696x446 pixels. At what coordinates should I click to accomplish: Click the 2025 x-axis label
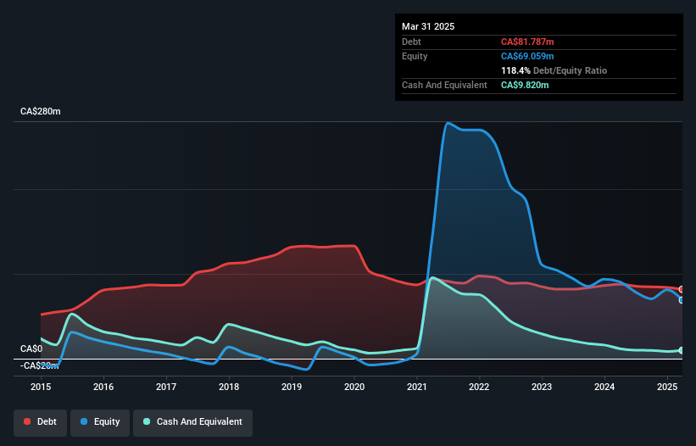coord(667,387)
